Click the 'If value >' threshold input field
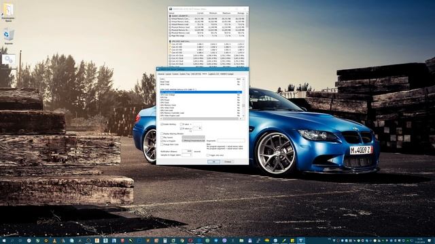Viewport: 435px width, 244px height. coord(197,128)
